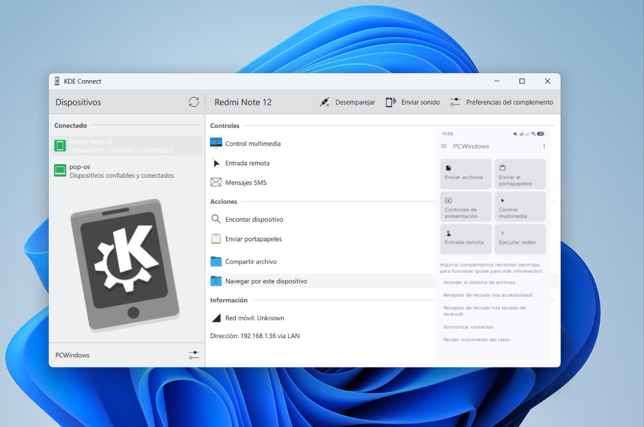644x427 pixels.
Task: Open hamburger menu in phone screenshot
Action: pyautogui.click(x=444, y=146)
